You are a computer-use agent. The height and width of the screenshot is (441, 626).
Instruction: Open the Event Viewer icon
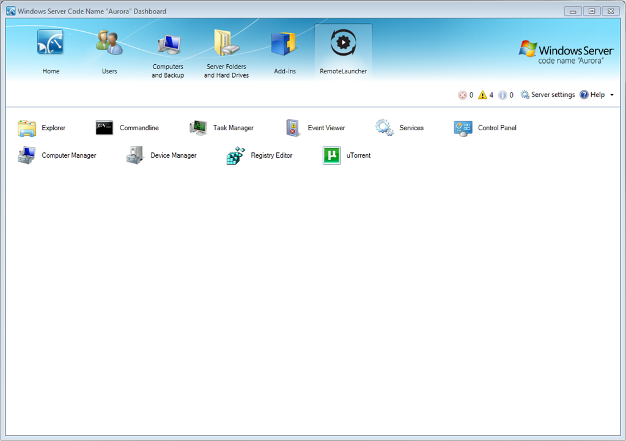point(293,128)
